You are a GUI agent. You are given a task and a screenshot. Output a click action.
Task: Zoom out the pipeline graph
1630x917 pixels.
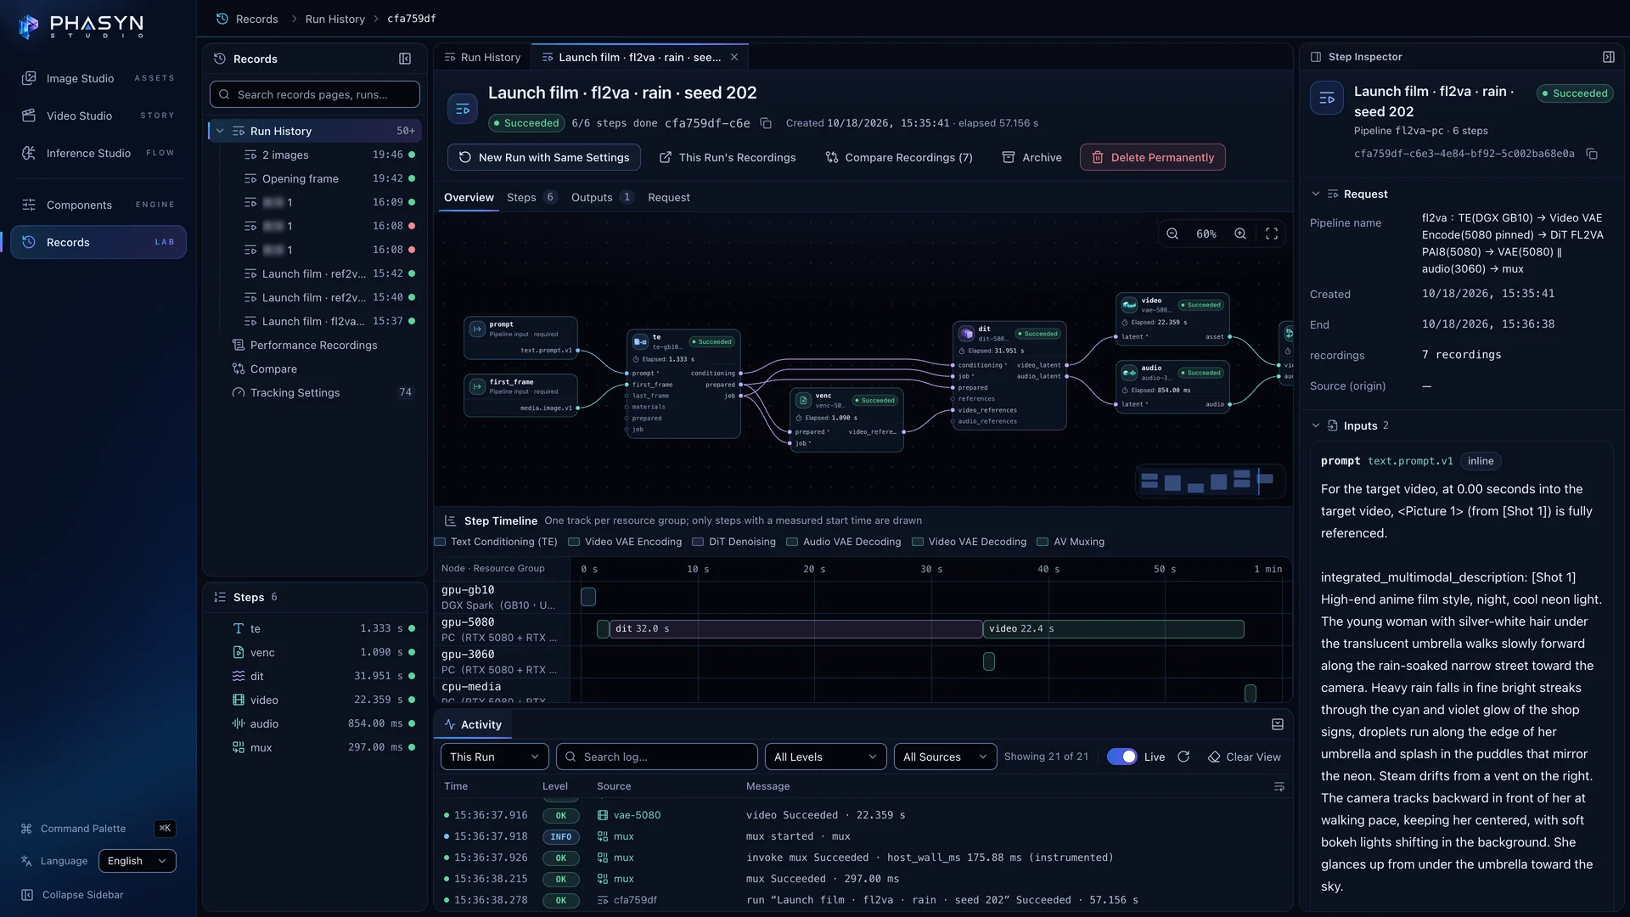[1172, 234]
